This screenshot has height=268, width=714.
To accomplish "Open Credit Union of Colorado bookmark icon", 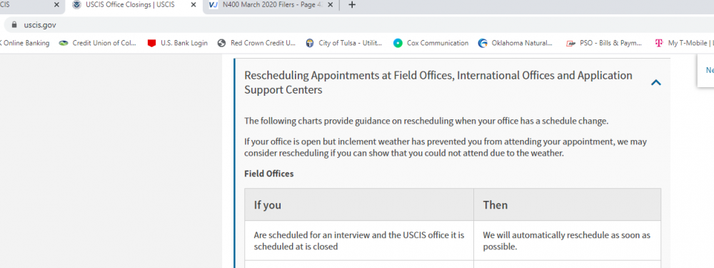I will [x=64, y=44].
